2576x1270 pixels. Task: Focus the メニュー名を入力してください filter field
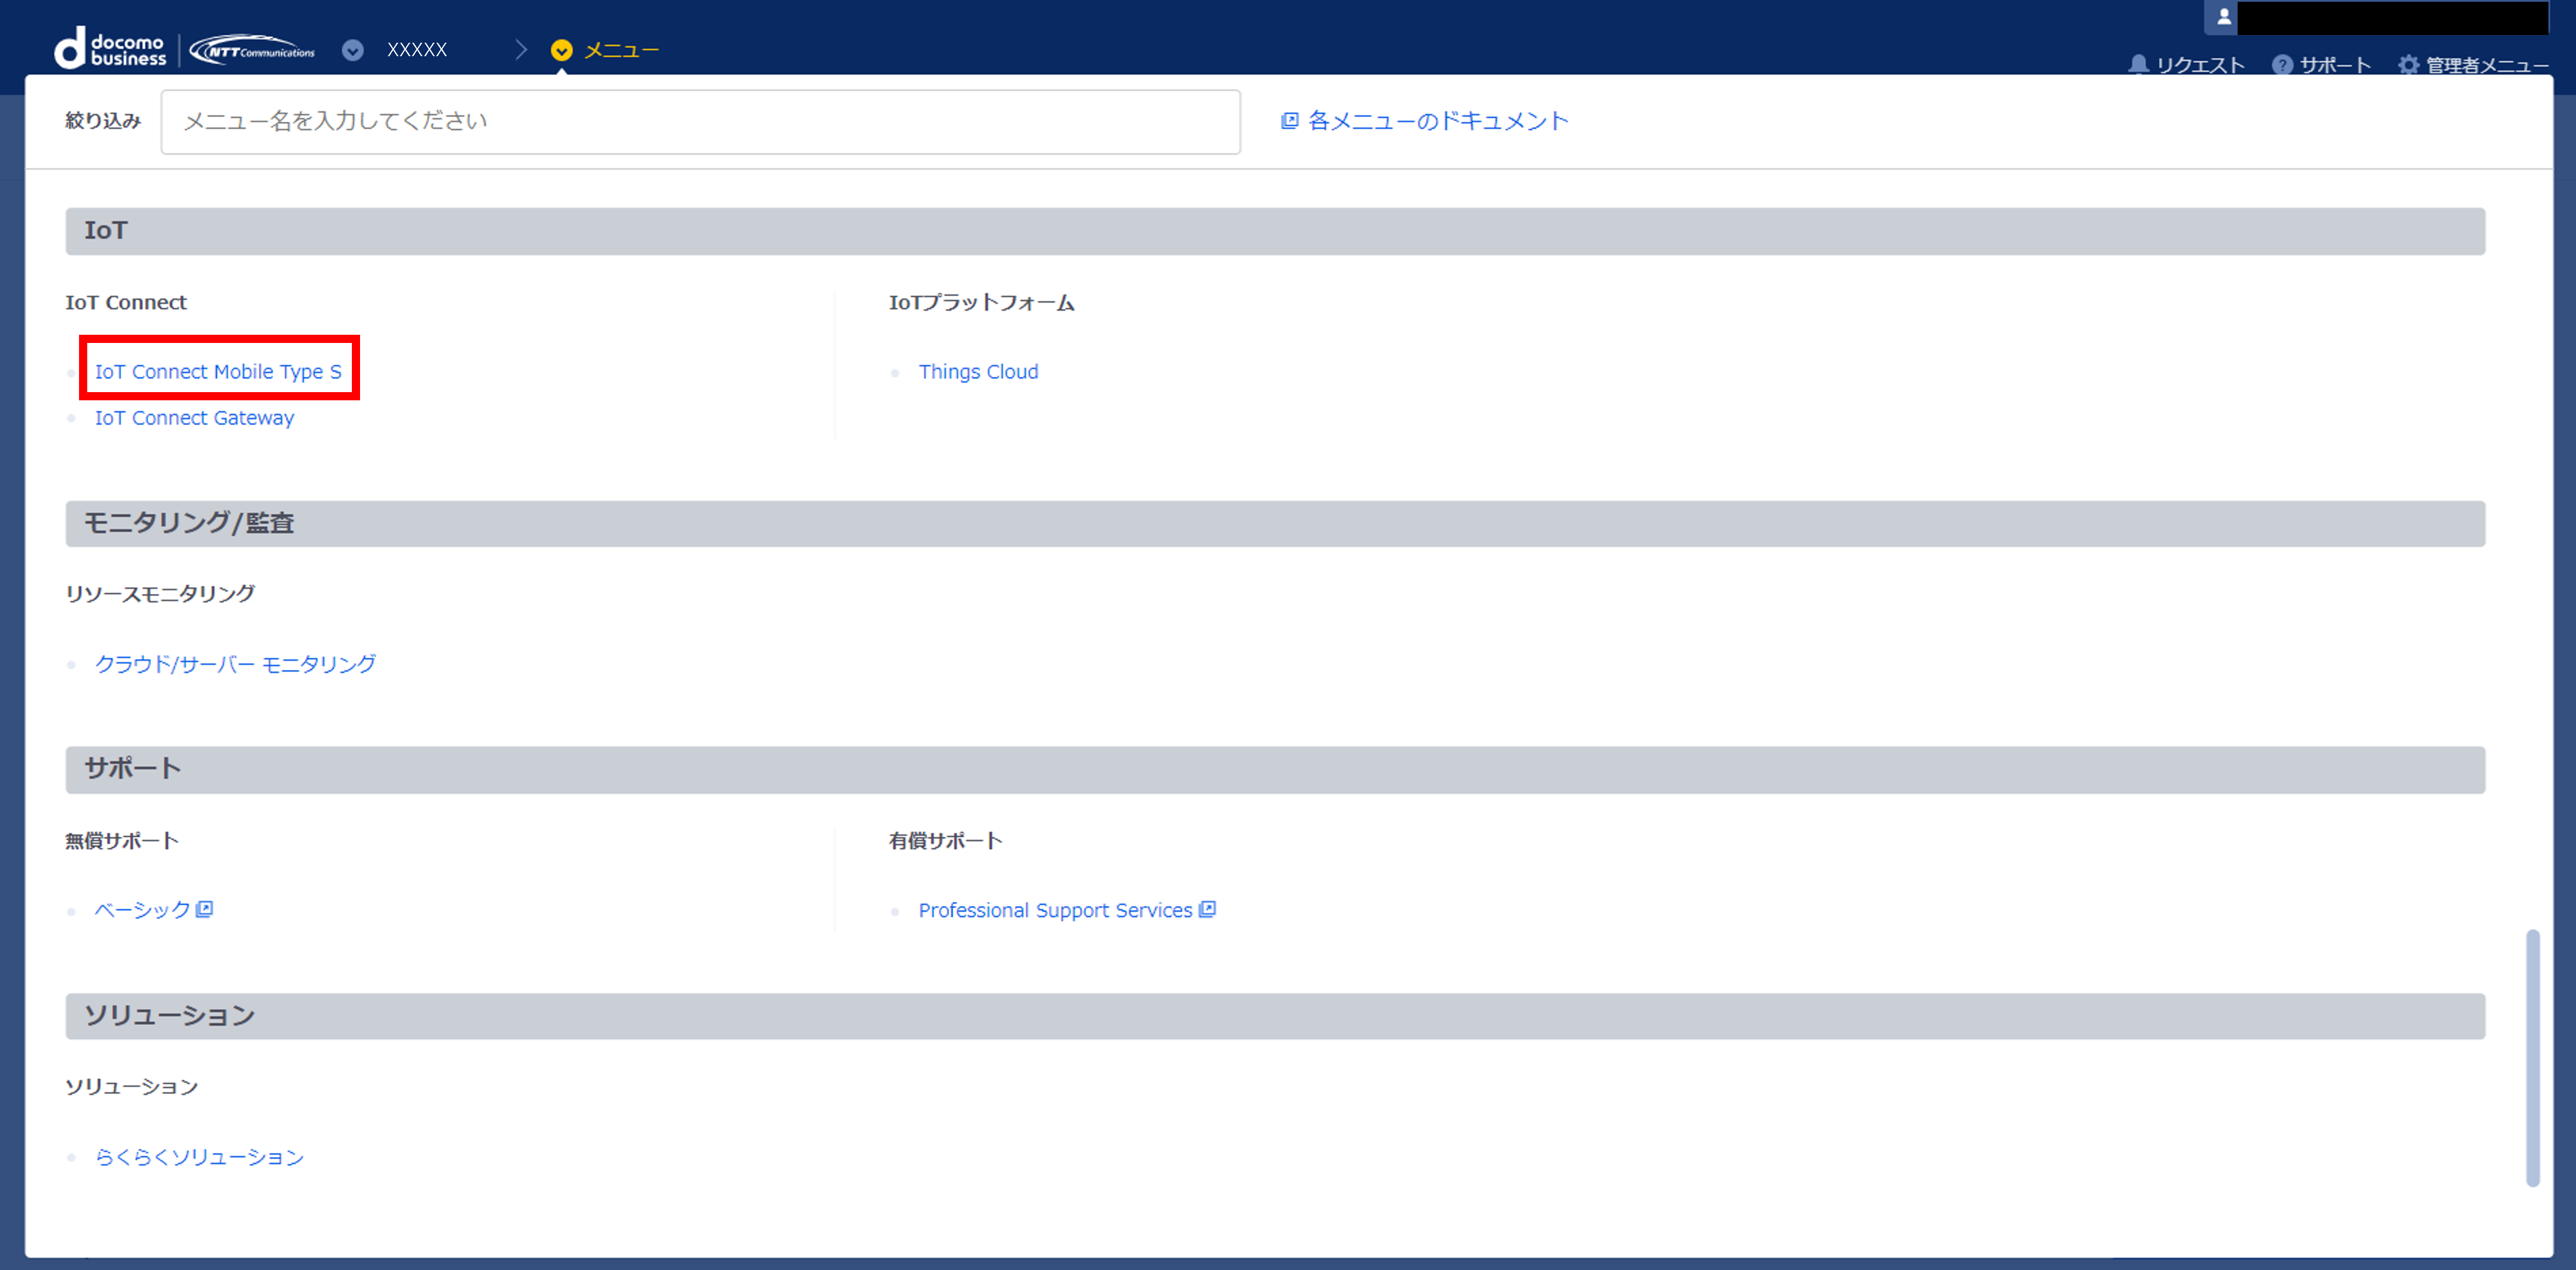[701, 122]
